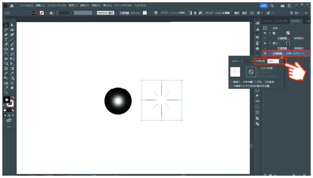The height and width of the screenshot is (178, 313).
Task: Select freeform gradient type button
Action: [200, 13]
